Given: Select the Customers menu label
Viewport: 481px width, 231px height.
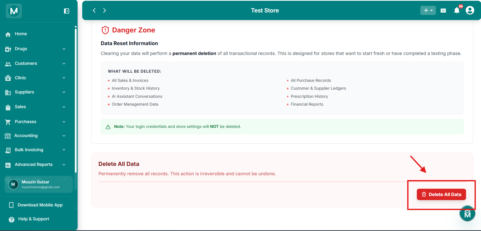Looking at the screenshot, I should [26, 63].
